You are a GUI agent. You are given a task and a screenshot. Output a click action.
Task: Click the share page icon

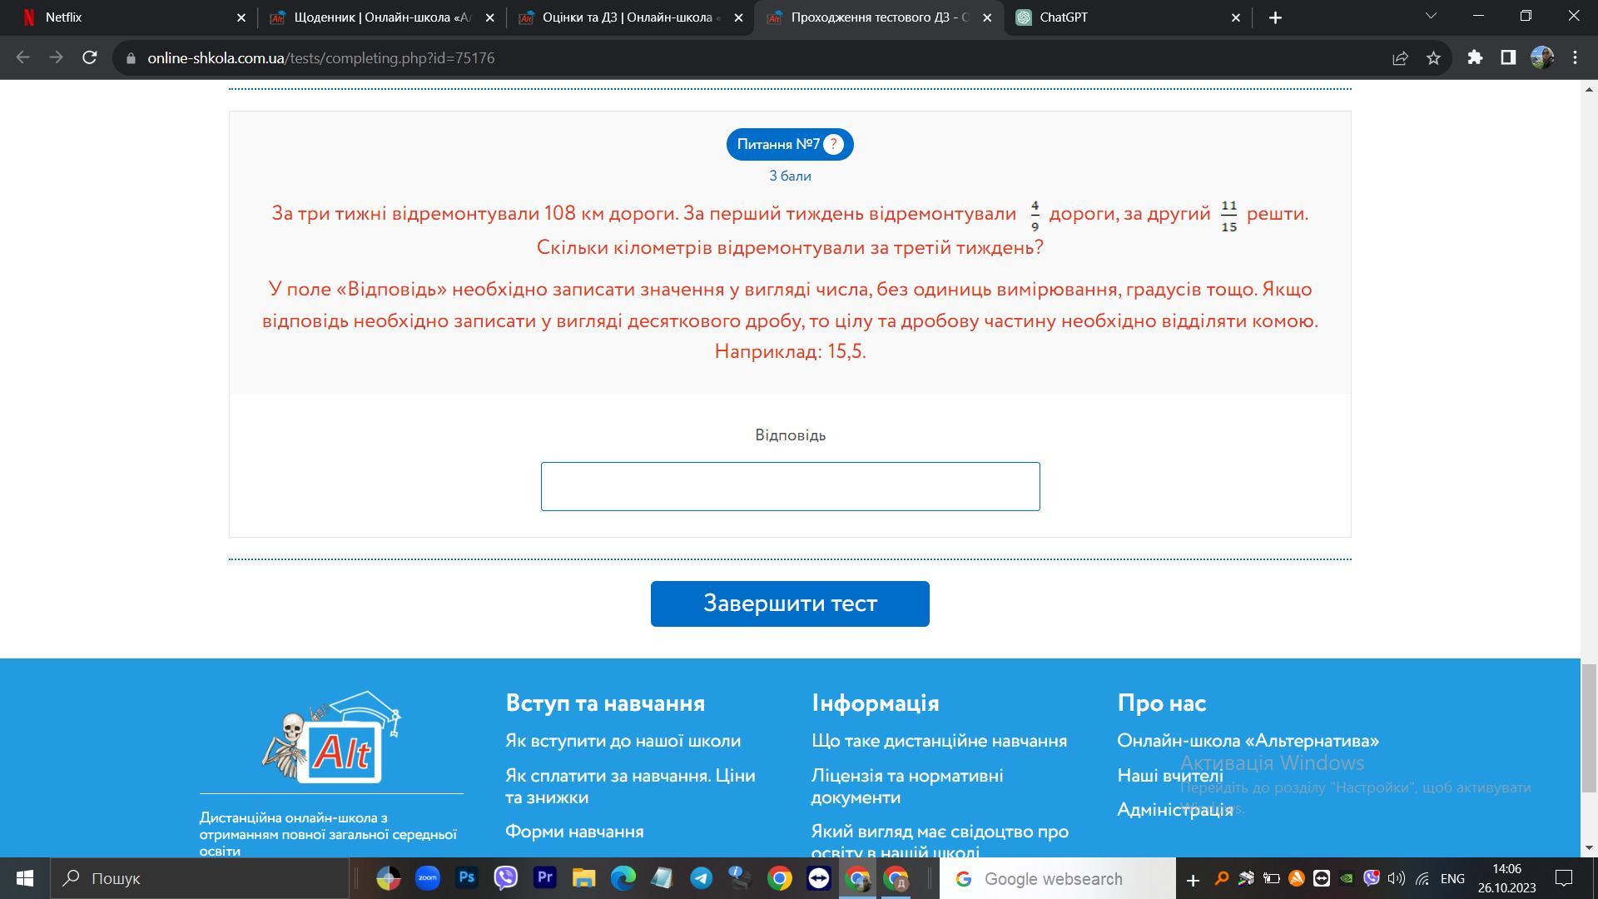coord(1400,58)
